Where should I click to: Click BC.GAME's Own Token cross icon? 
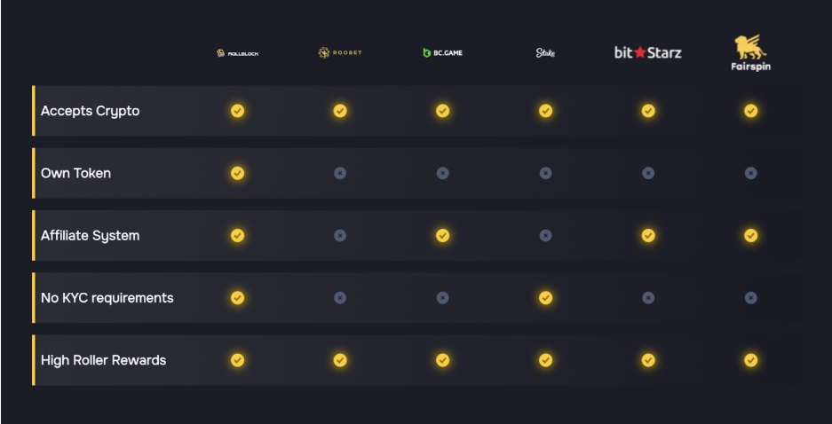point(442,173)
